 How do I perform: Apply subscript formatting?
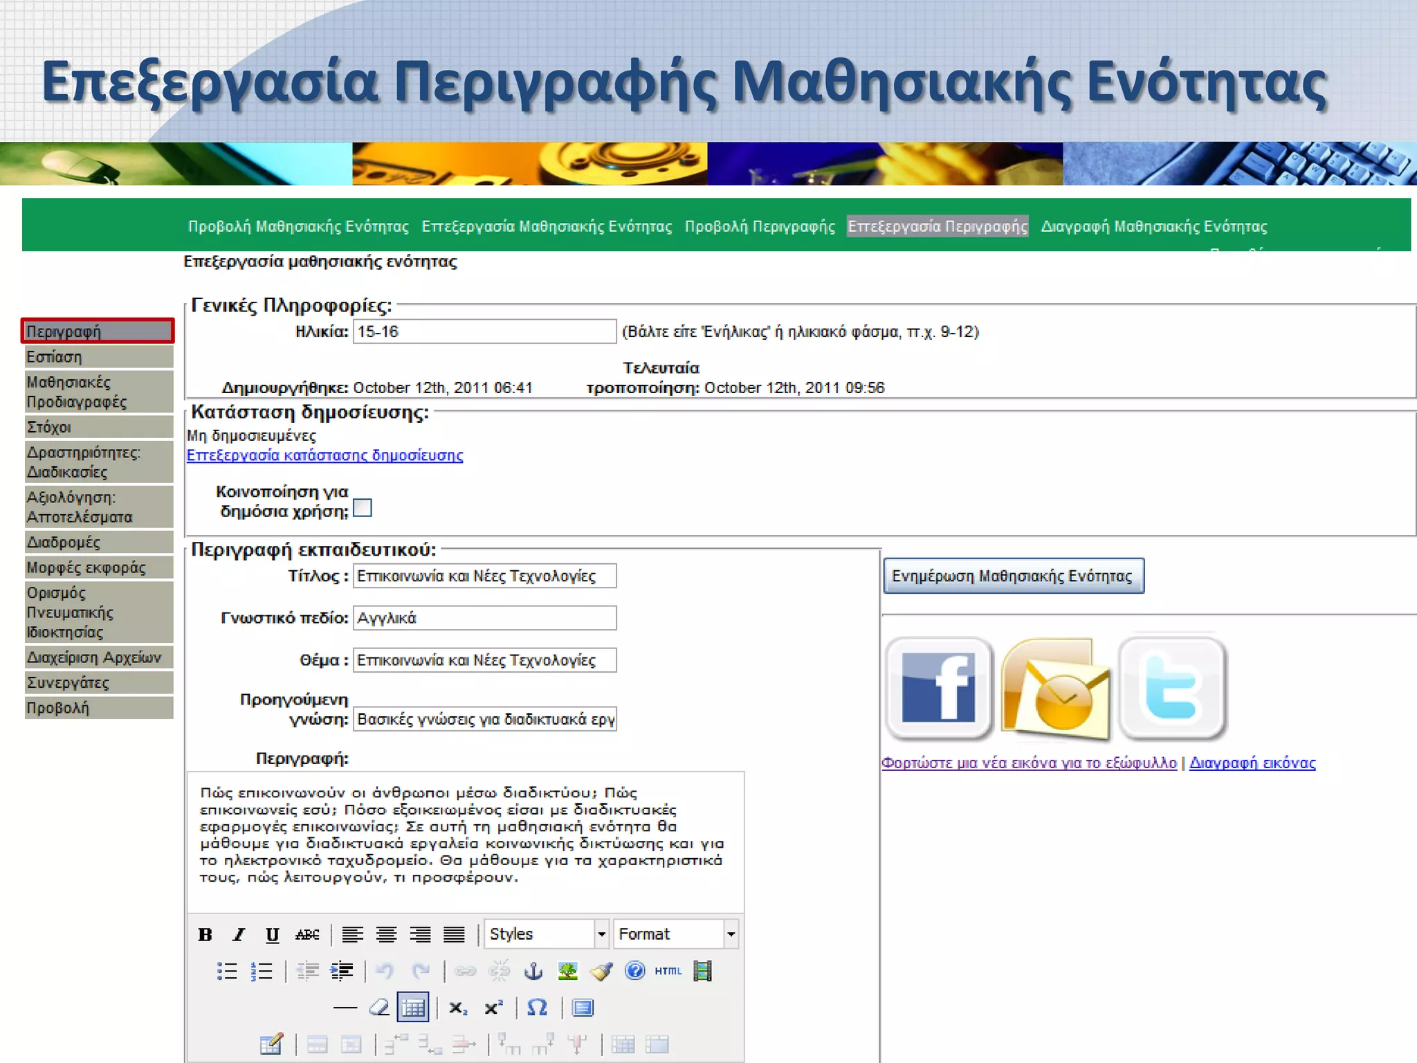[458, 1008]
